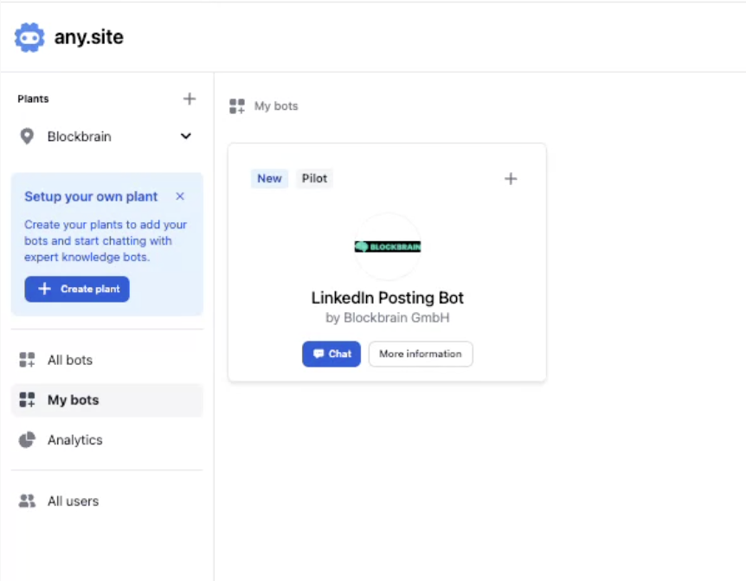
Task: Open the LinkedIn Posting Bot title
Action: (388, 297)
